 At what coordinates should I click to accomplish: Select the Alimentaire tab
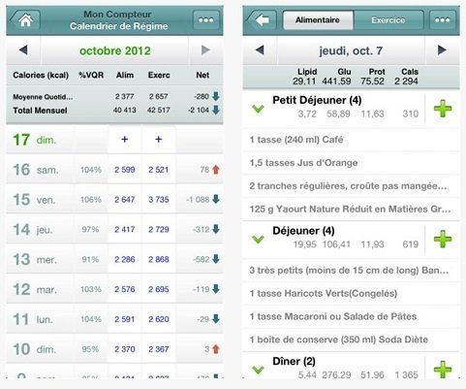pos(318,20)
